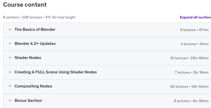Click chevron beside Creating A FULL Scene section
Image resolution: width=211 pixels, height=108 pixels.
coord(10,72)
